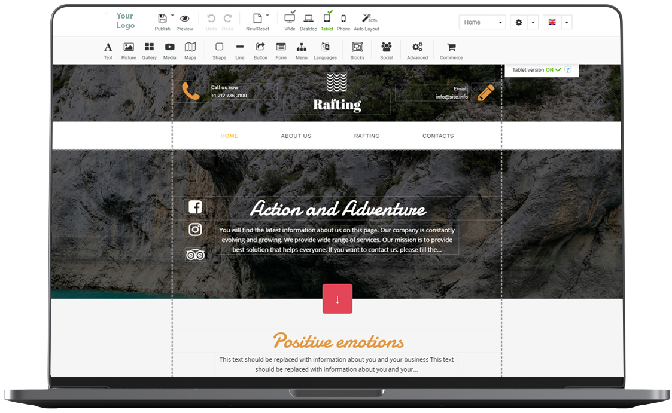Select the Text tool
The image size is (672, 413).
point(108,50)
